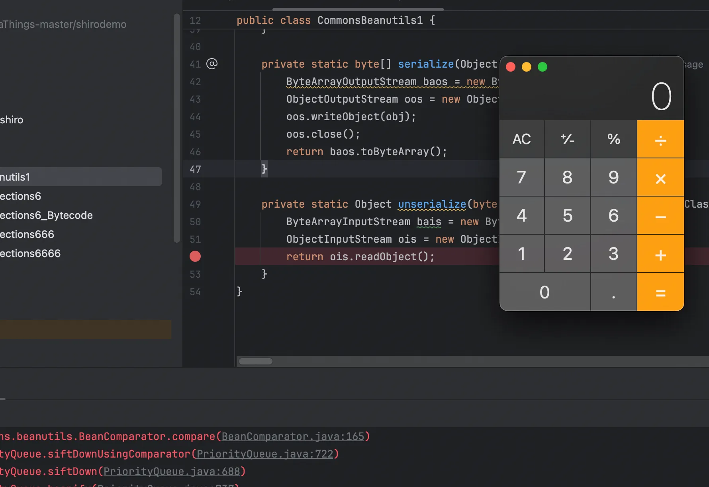The height and width of the screenshot is (487, 709).
Task: Click the editor horizontal scrollbar thumb
Action: point(255,361)
